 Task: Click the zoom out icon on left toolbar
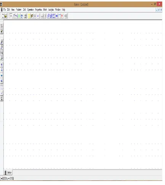[2, 47]
